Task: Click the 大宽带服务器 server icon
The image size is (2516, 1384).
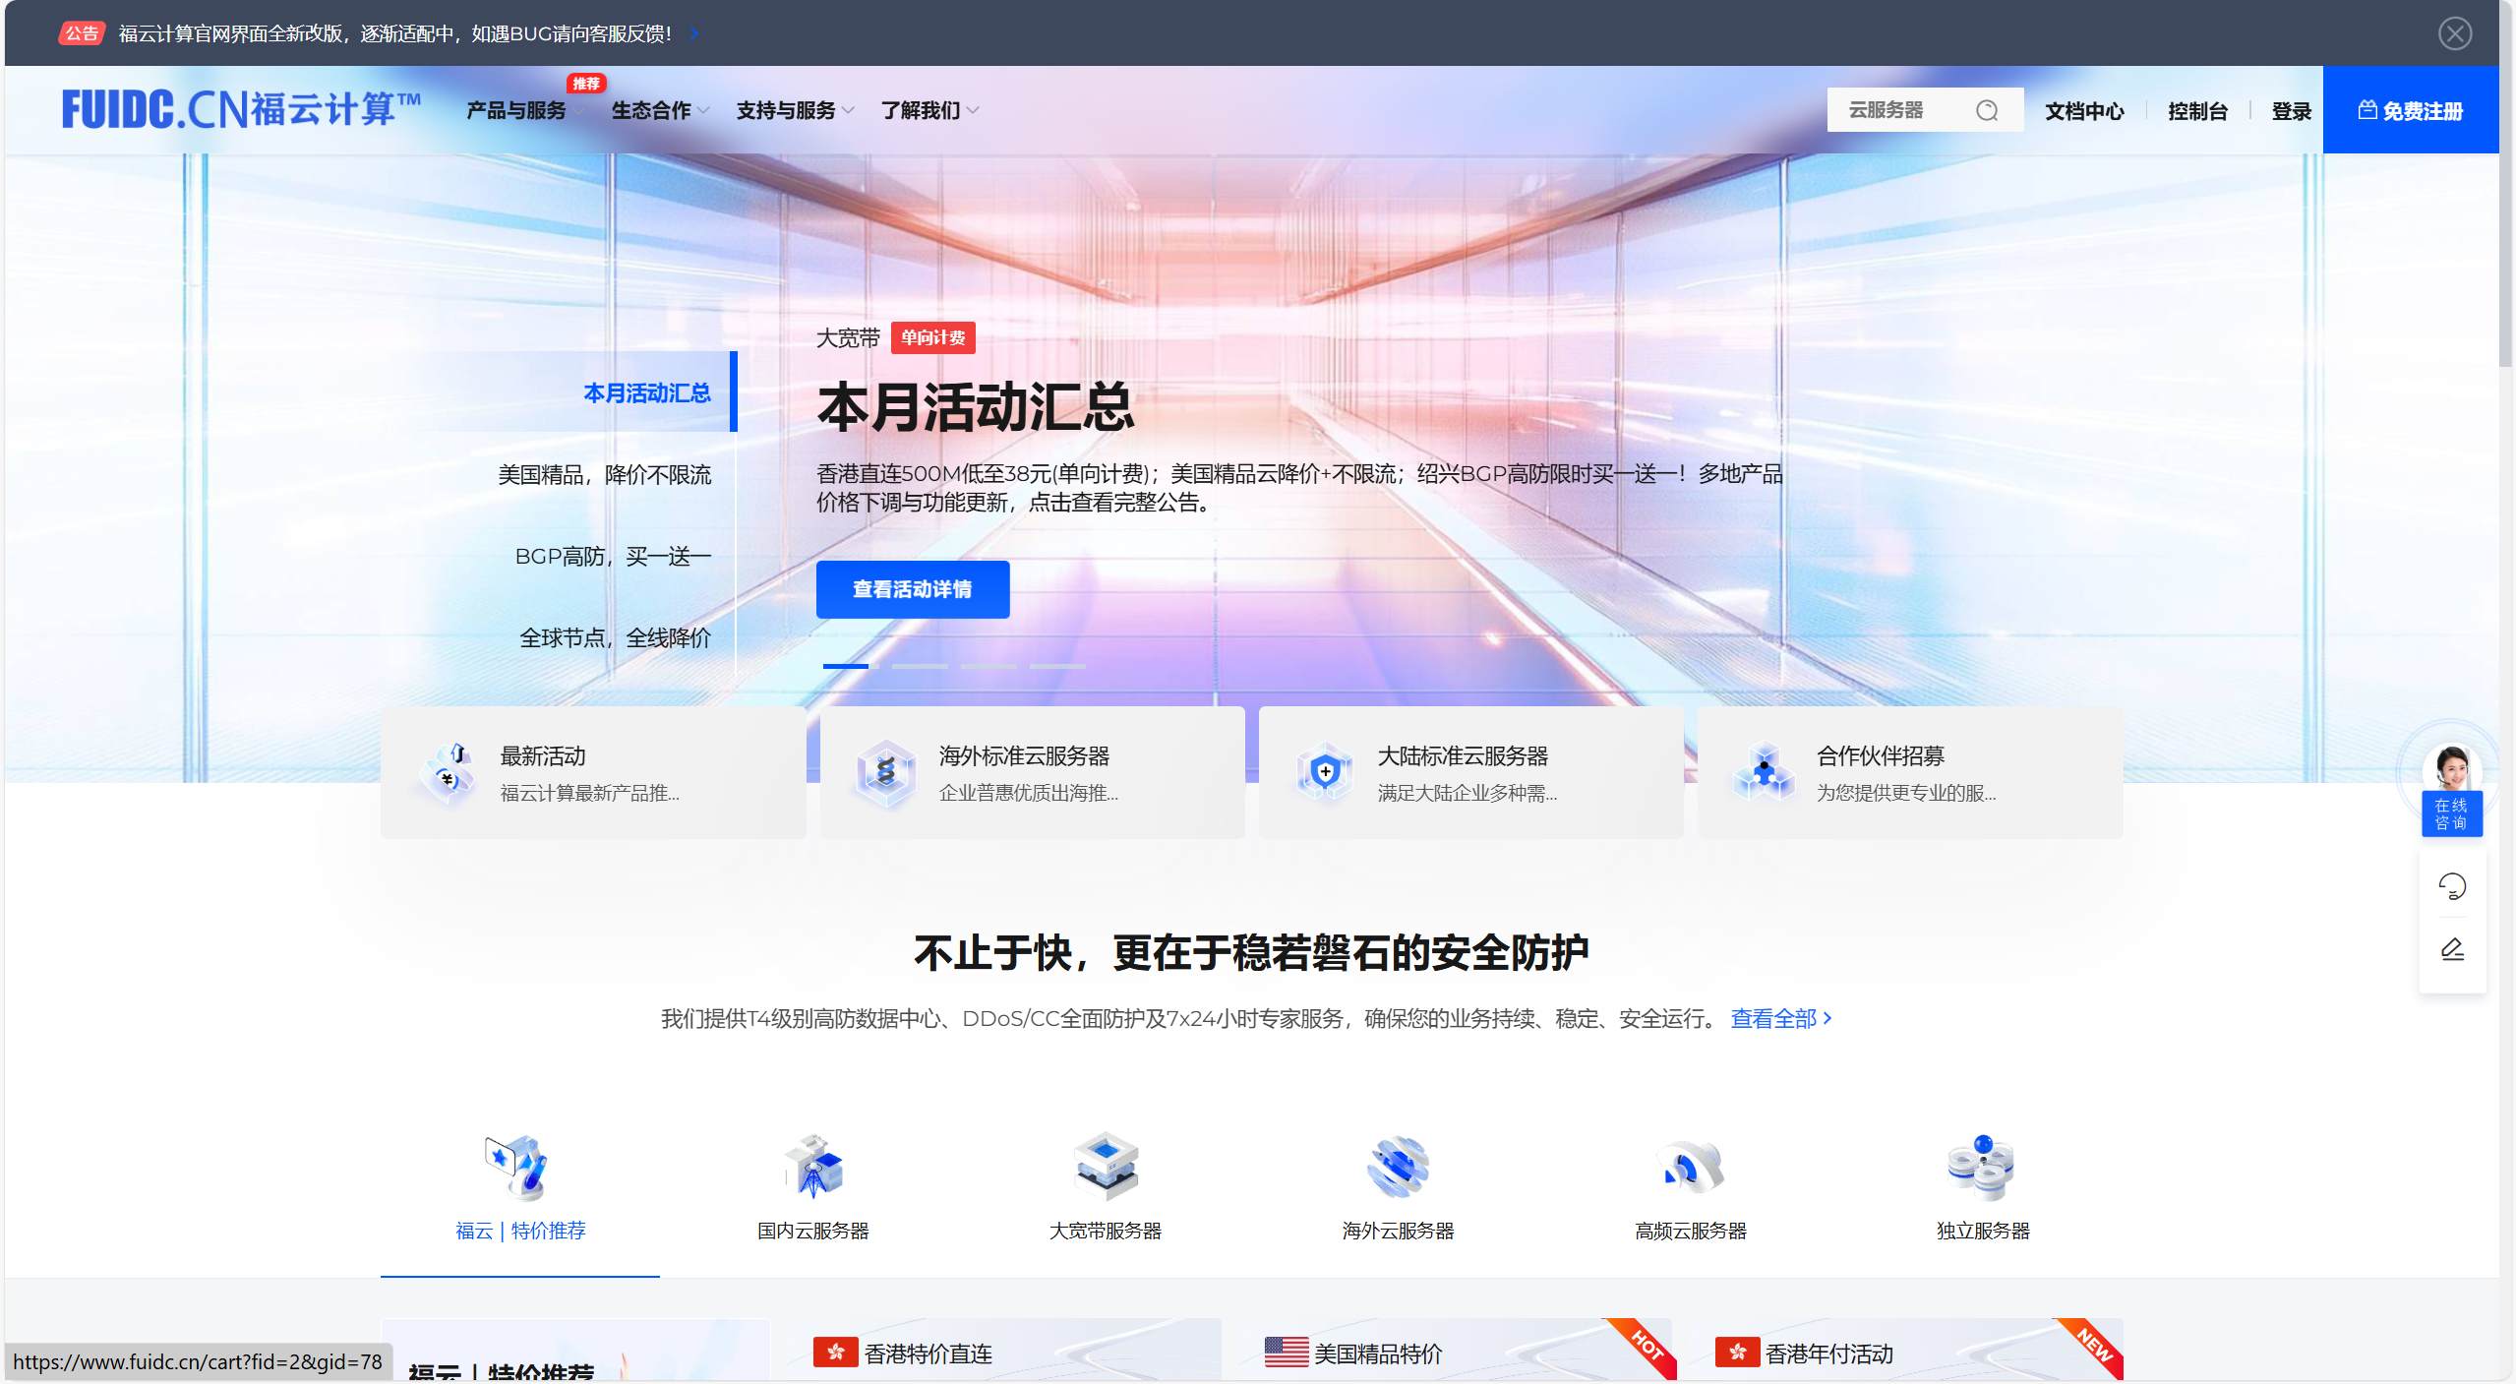Action: [x=1105, y=1167]
